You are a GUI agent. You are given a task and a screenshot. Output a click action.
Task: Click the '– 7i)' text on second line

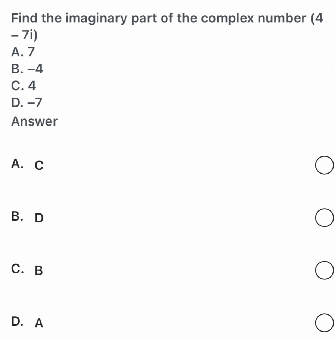pyautogui.click(x=25, y=35)
